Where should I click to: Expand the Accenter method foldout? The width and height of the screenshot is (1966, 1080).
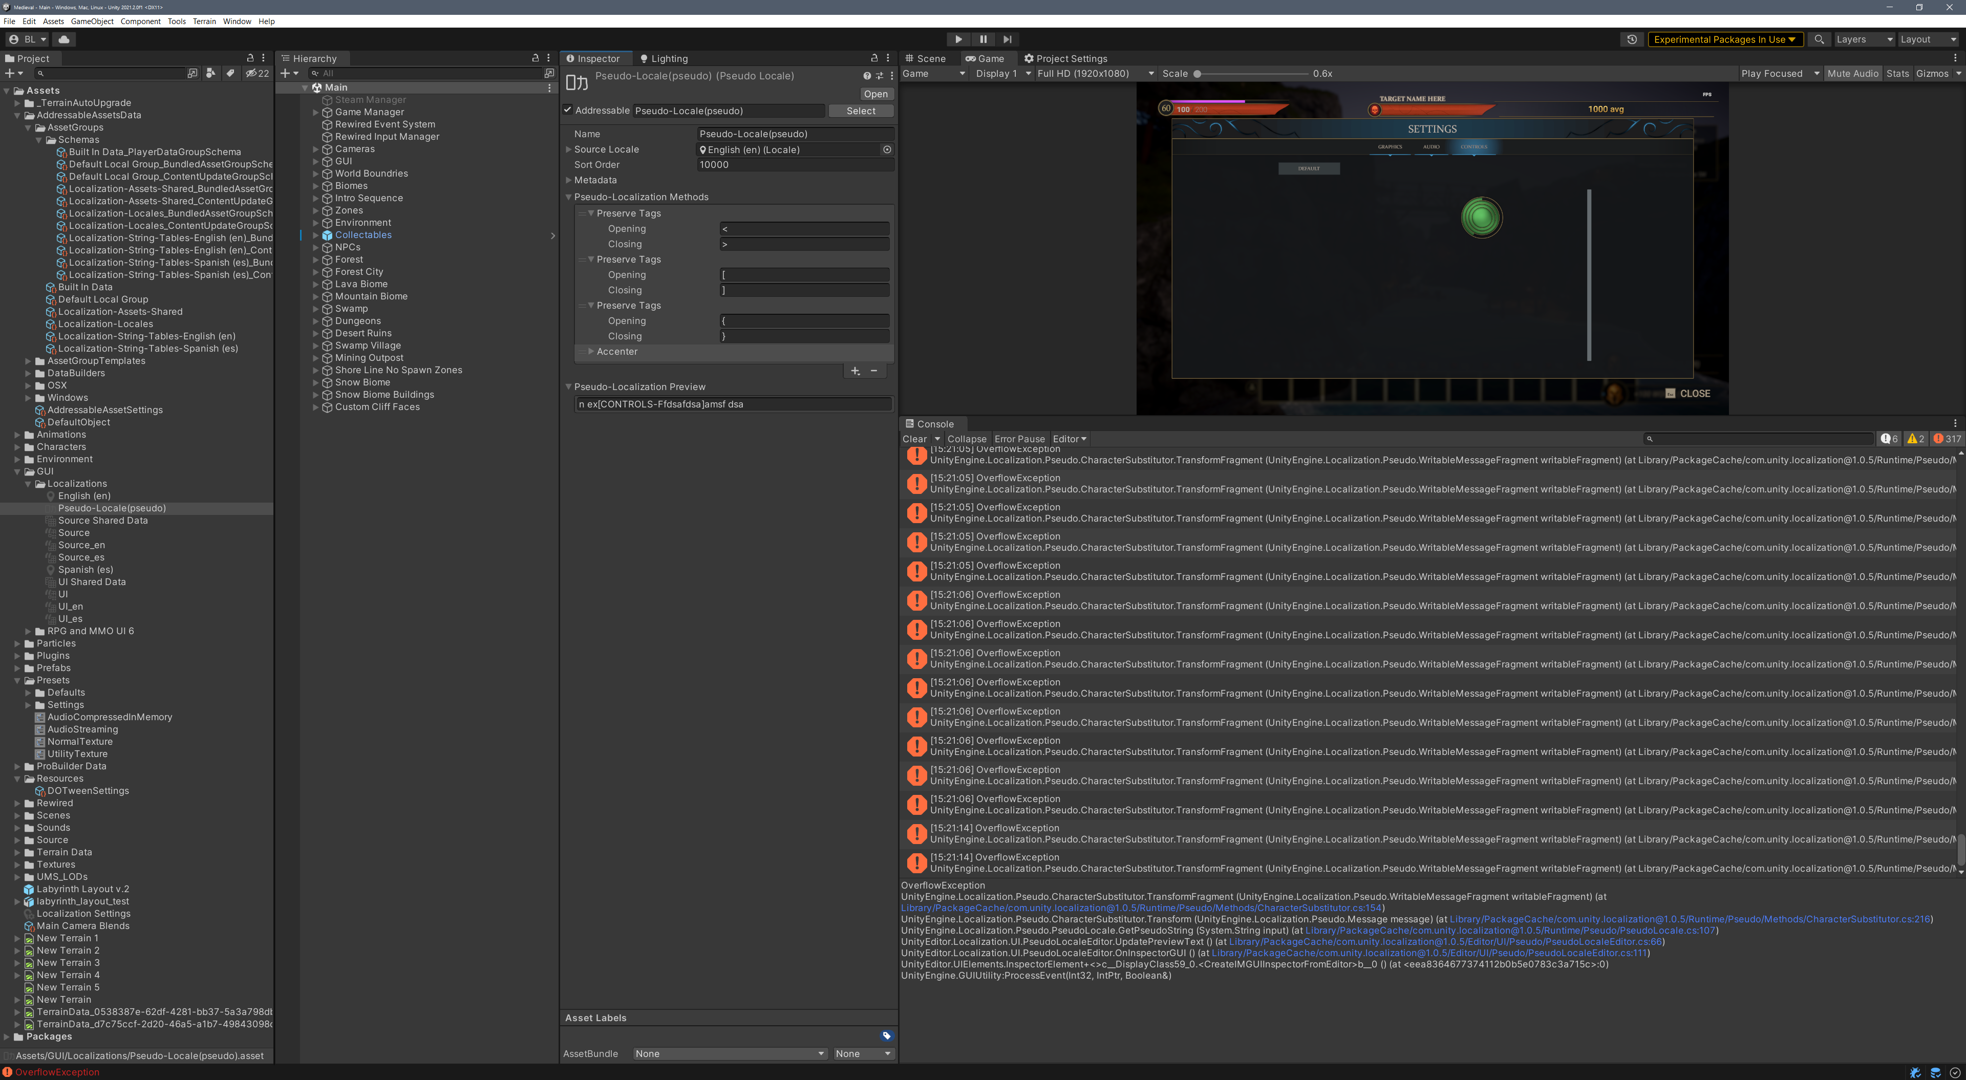click(x=591, y=351)
